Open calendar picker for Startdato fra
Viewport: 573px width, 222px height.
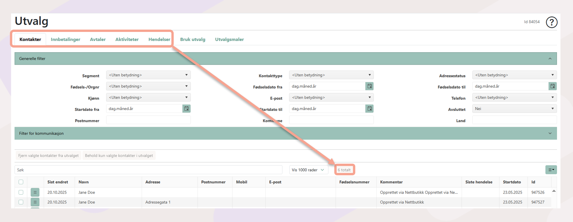(x=187, y=109)
